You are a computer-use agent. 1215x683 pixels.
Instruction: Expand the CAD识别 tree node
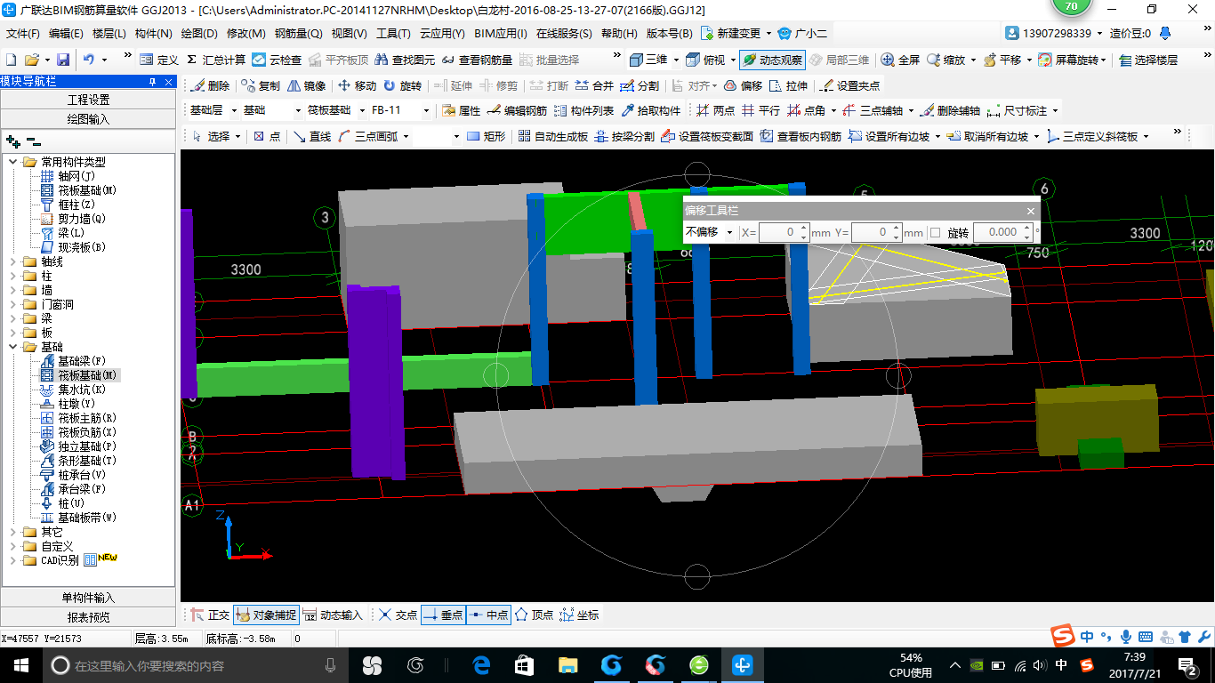pyautogui.click(x=13, y=560)
